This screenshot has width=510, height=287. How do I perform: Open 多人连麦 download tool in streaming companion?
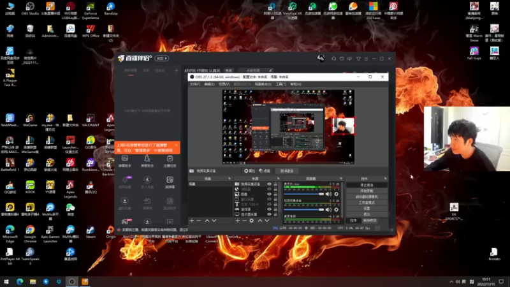[x=147, y=182]
